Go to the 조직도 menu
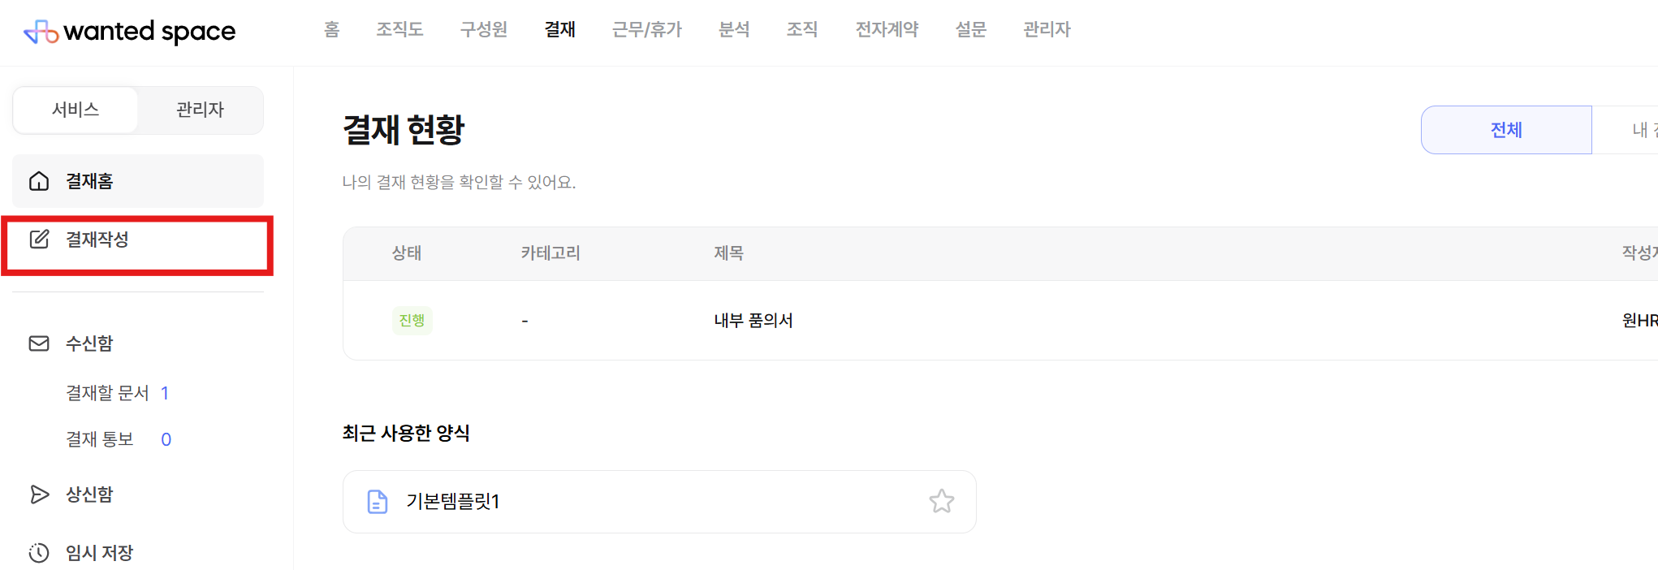This screenshot has height=570, width=1658. click(399, 30)
